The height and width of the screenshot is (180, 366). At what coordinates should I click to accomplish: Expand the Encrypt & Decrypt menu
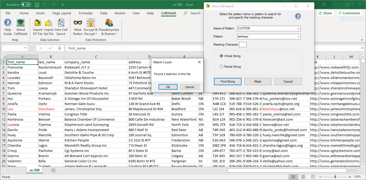pos(91,27)
